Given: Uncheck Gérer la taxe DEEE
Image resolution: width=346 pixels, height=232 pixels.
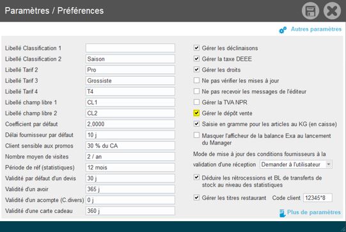Looking at the screenshot, I should coord(196,58).
